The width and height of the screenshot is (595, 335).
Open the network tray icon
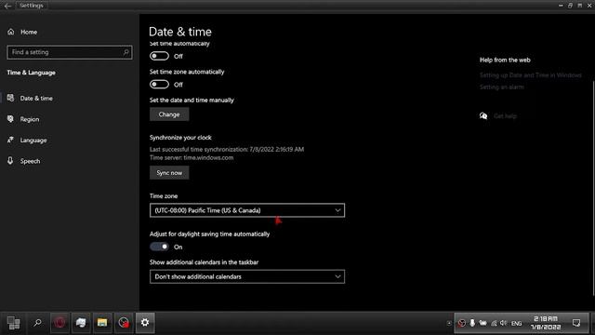[x=494, y=323]
